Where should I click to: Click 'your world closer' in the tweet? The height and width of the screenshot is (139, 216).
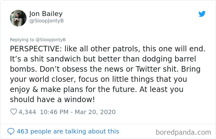tap(43, 79)
